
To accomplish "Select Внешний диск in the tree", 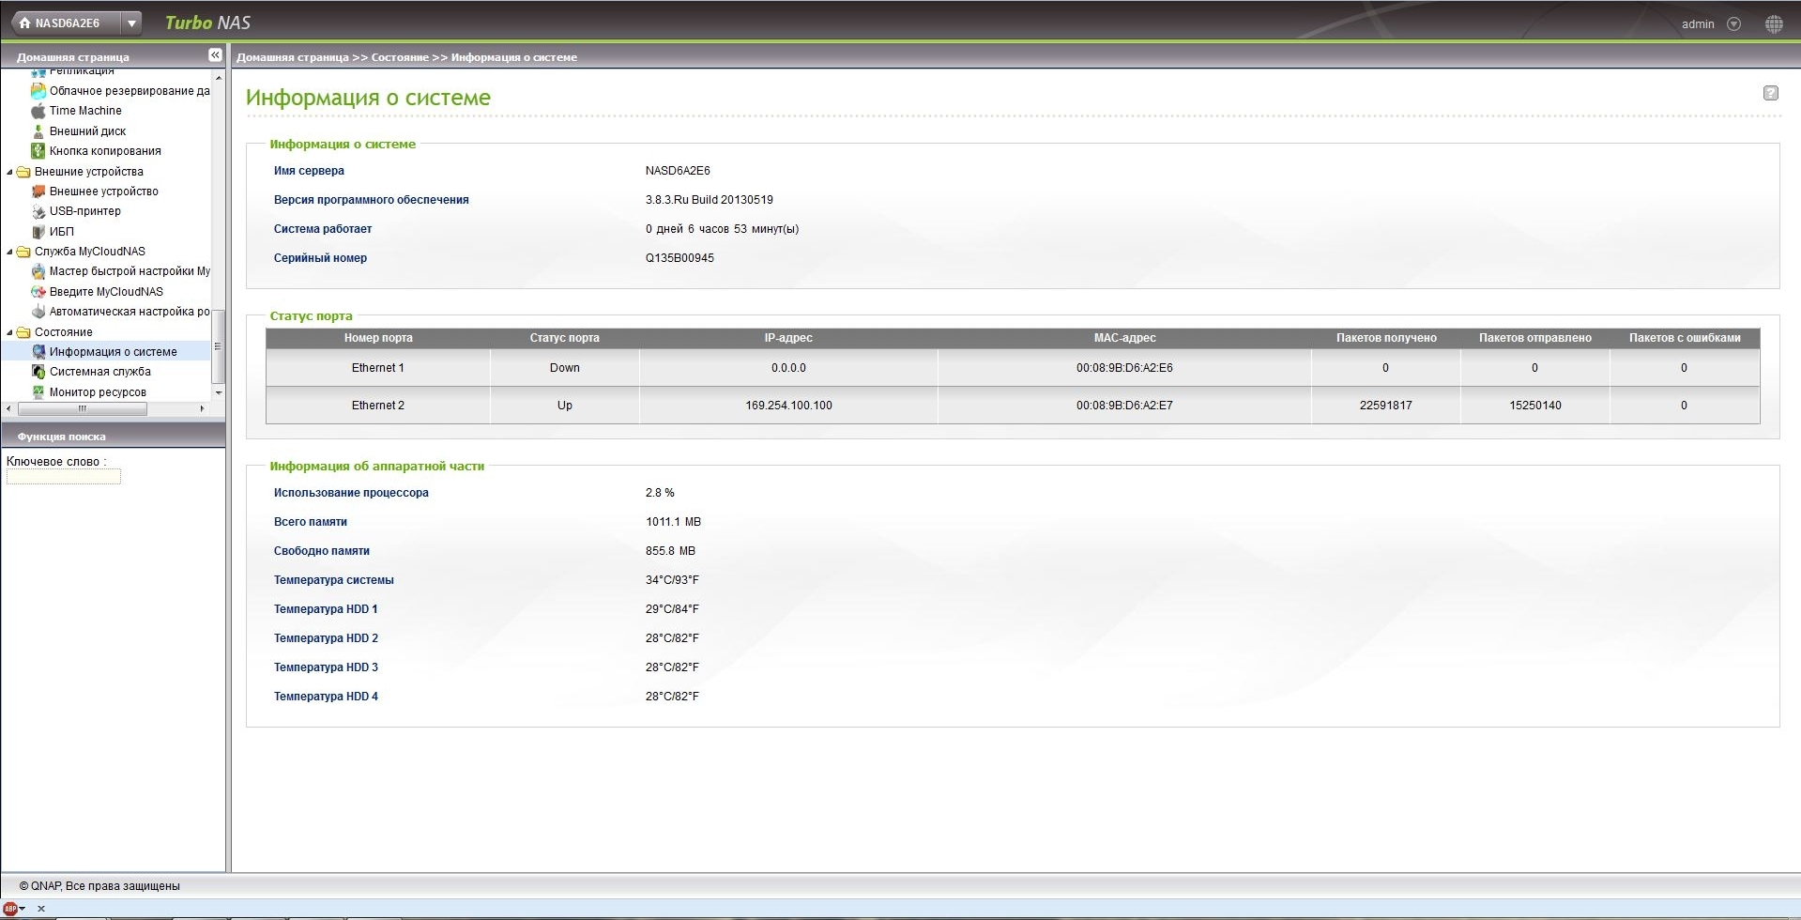I will (87, 131).
